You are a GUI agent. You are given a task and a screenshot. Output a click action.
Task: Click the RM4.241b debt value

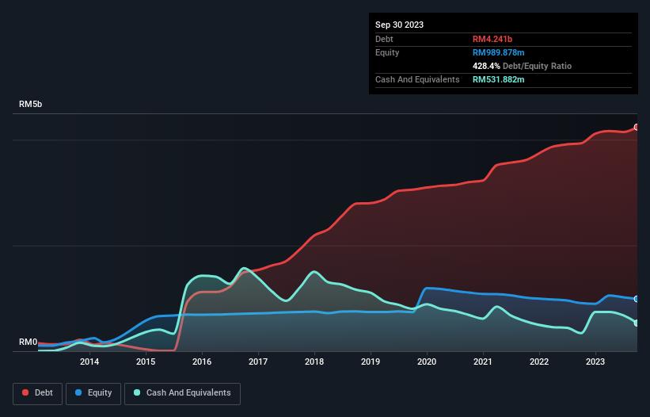[492, 39]
